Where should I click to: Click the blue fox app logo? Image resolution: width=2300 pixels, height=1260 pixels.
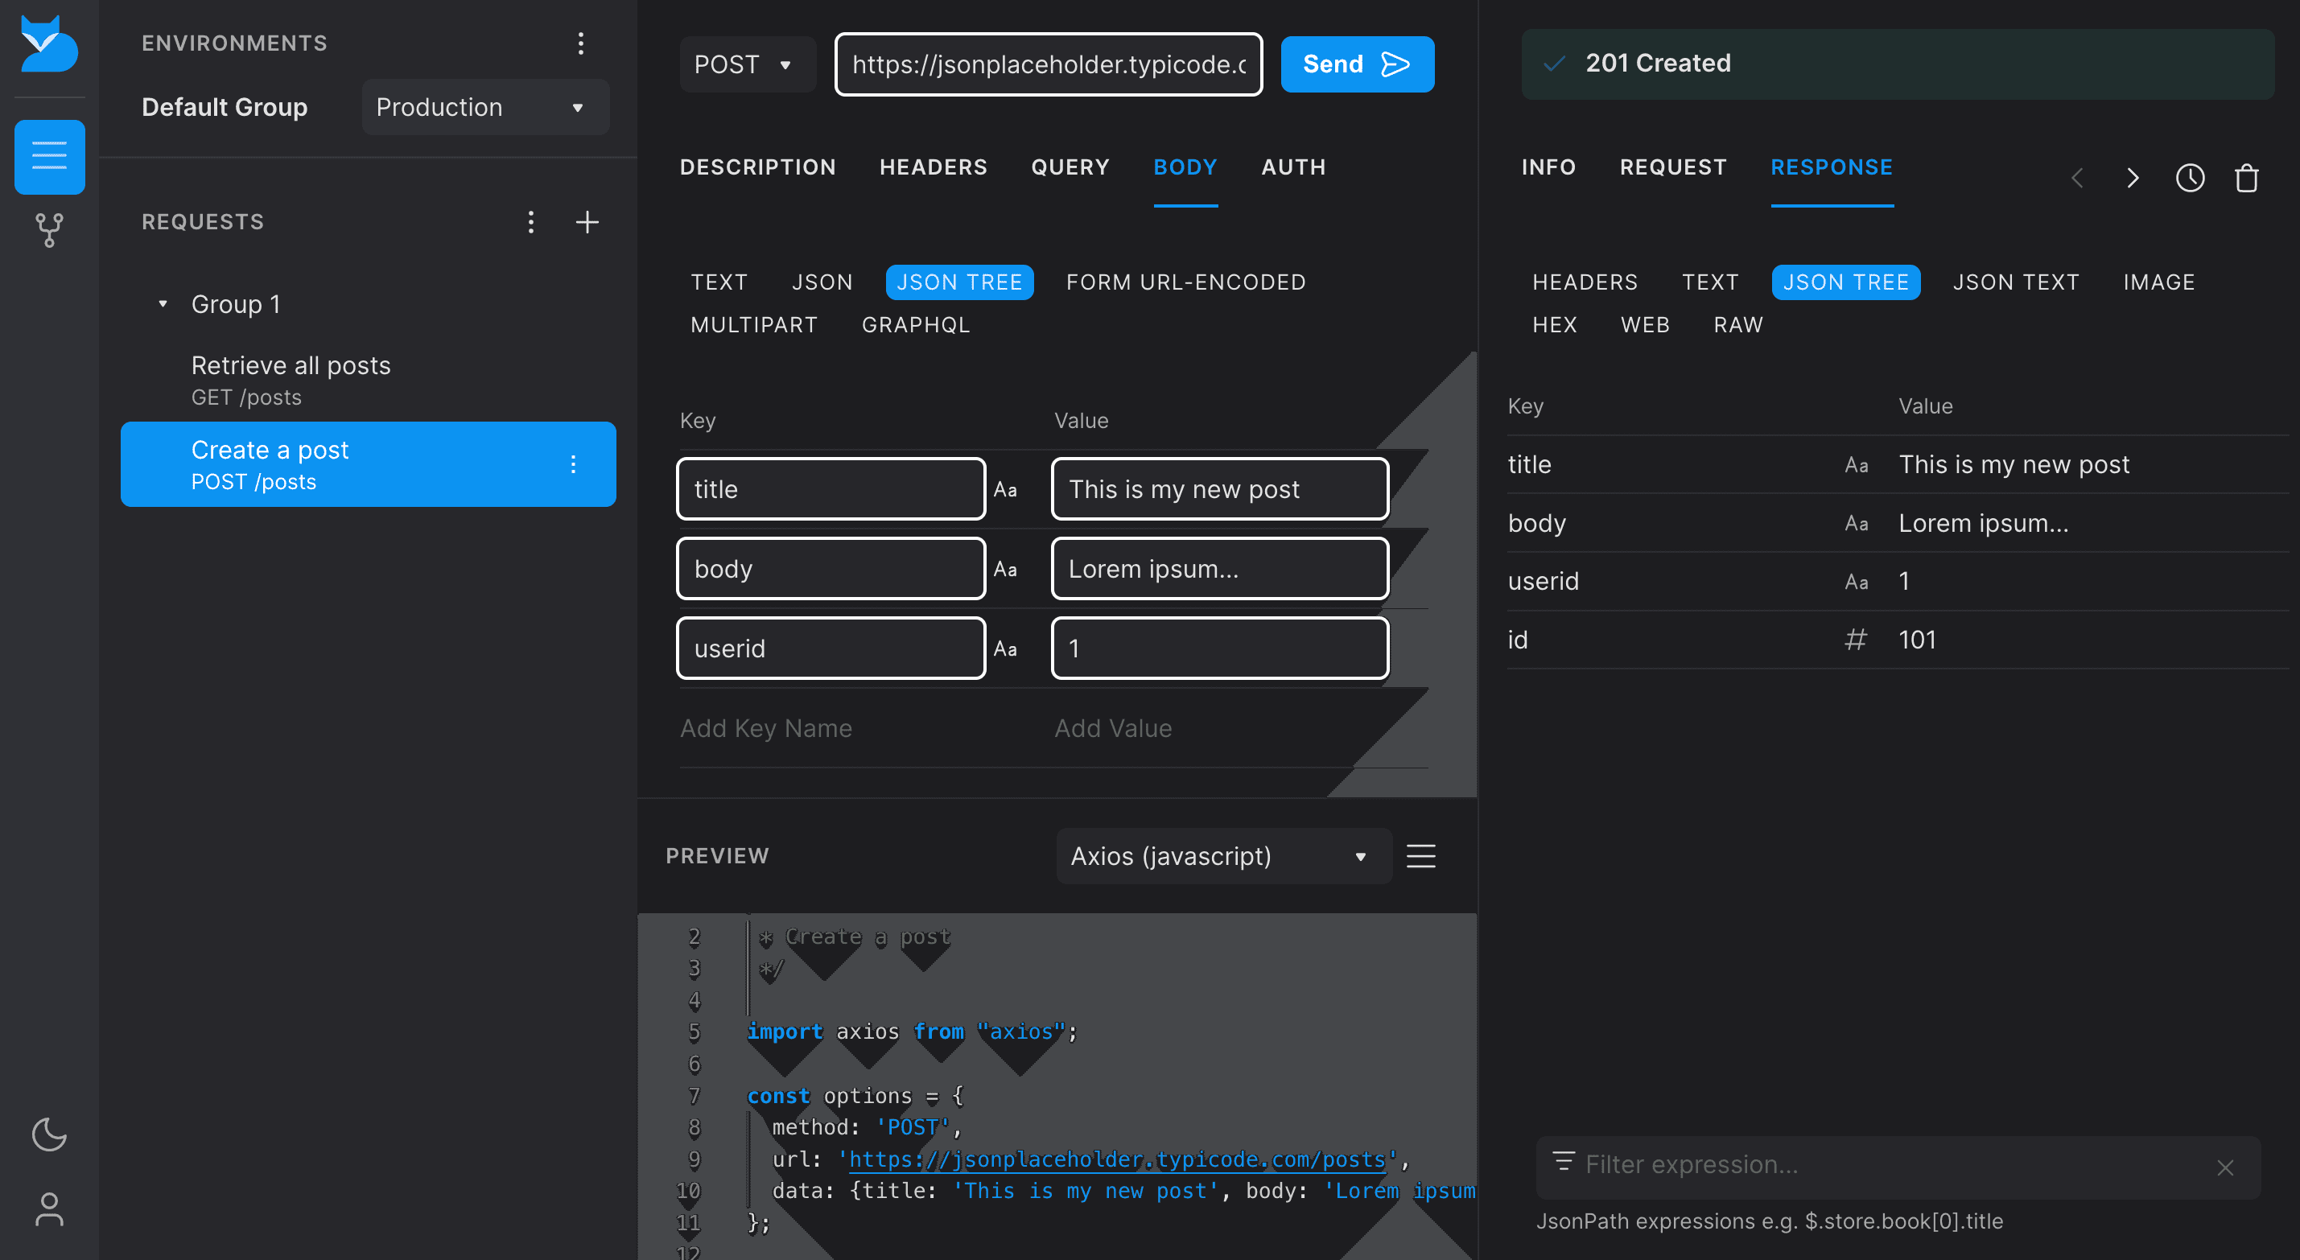tap(49, 43)
